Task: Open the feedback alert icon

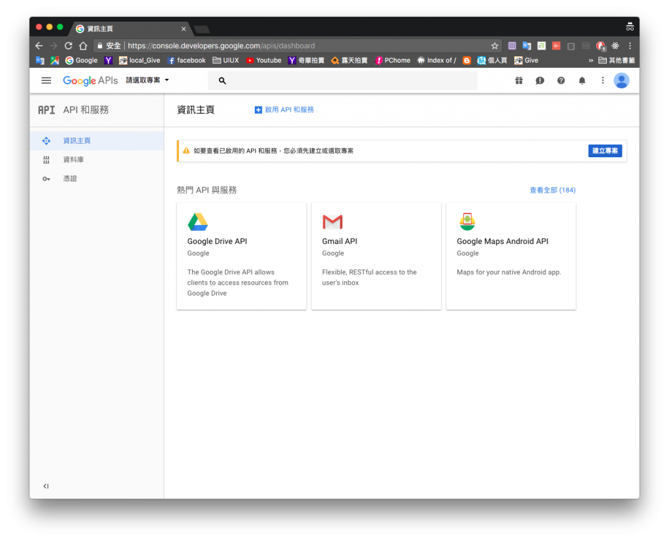Action: coord(540,80)
